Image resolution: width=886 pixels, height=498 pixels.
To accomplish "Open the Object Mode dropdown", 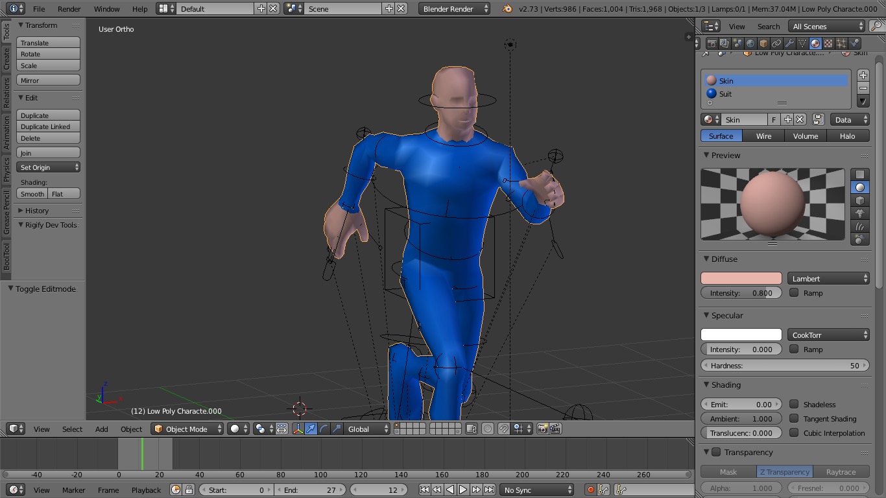I will [x=187, y=429].
